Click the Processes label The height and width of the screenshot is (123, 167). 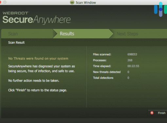100,60
